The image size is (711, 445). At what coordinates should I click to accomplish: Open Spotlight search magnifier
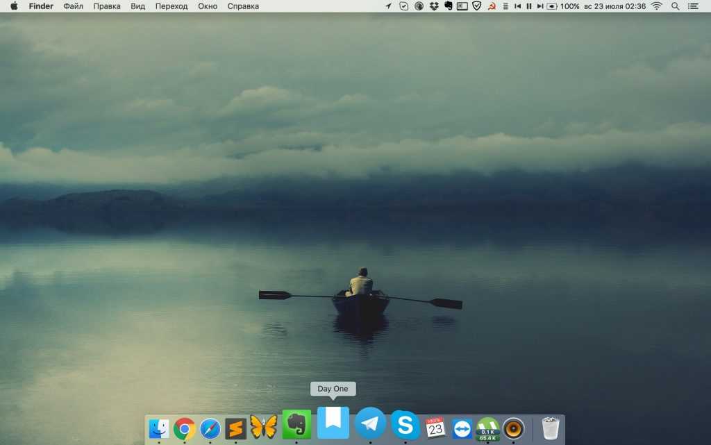(676, 6)
